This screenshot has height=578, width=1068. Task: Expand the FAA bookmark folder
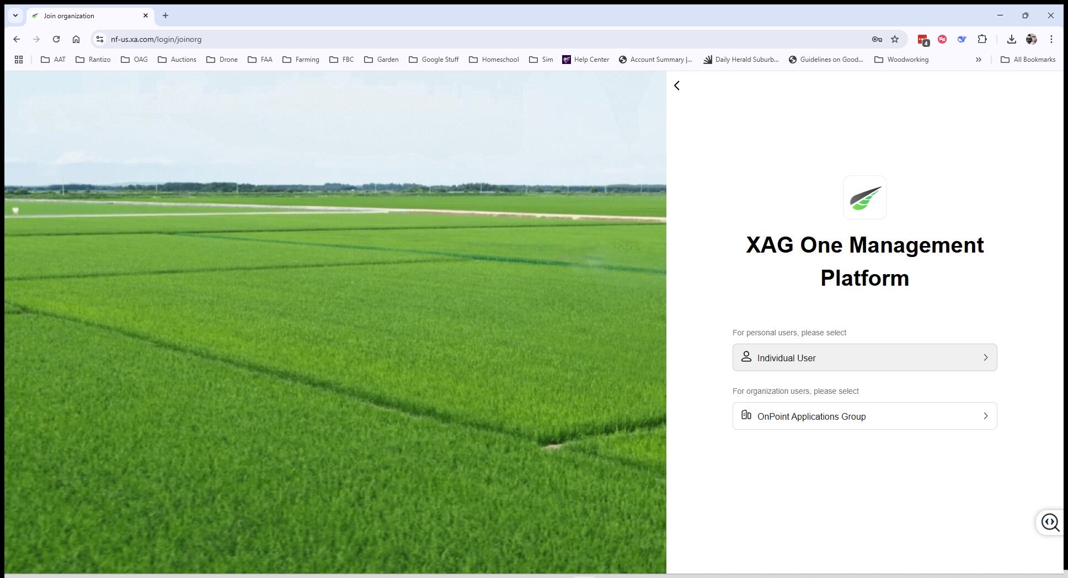tap(260, 60)
